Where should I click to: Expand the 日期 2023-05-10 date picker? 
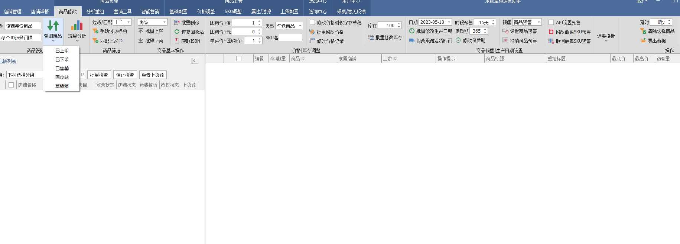click(x=449, y=22)
